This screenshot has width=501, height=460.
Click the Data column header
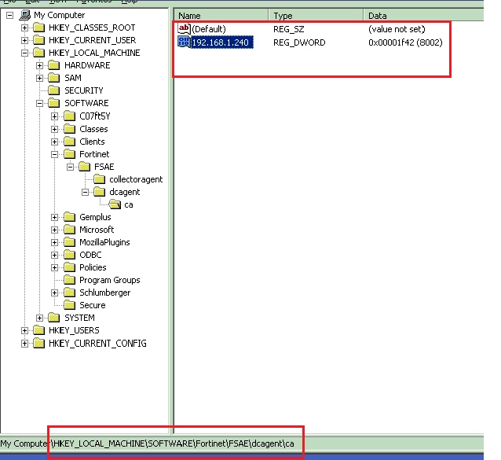point(423,16)
